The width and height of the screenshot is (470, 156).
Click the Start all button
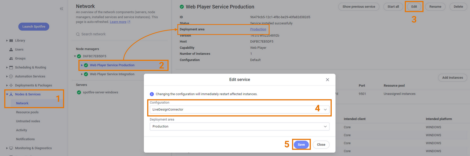click(393, 7)
